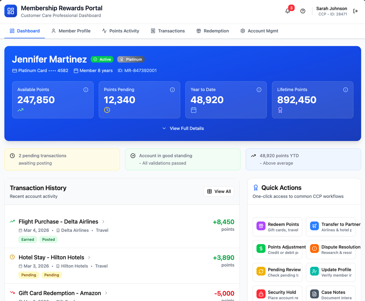Image resolution: width=365 pixels, height=301 pixels.
Task: Open Pending Review quick action
Action: click(277, 272)
